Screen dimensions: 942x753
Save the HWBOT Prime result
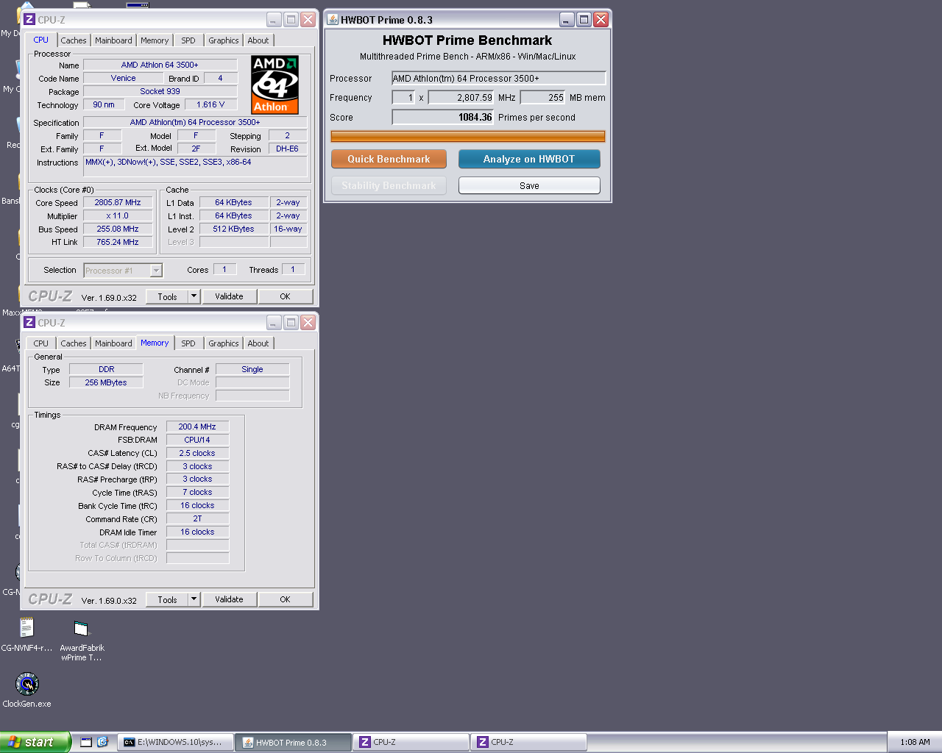pyautogui.click(x=529, y=185)
